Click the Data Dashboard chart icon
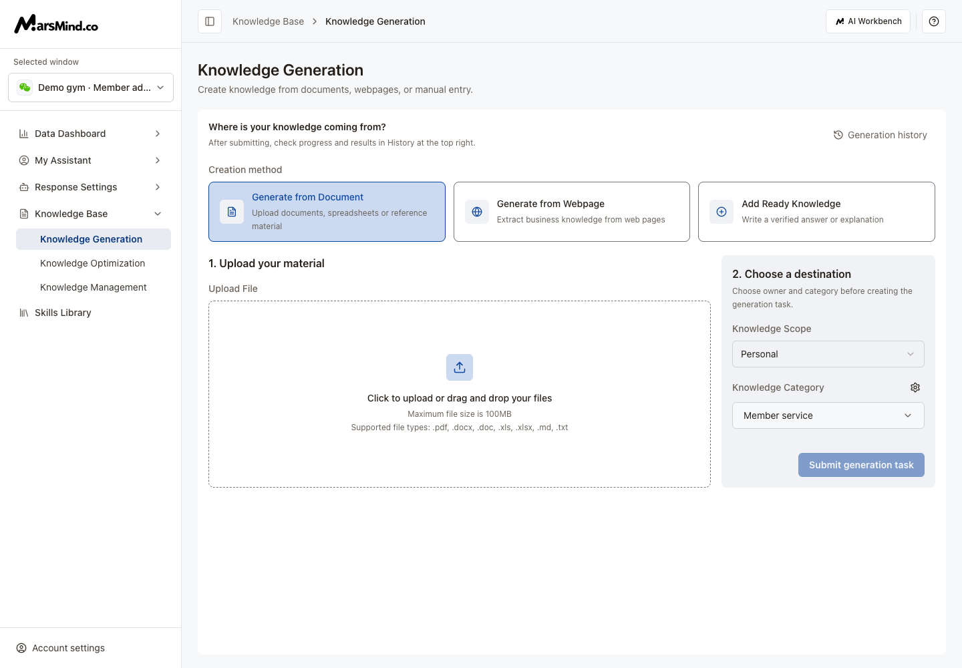 [x=24, y=134]
